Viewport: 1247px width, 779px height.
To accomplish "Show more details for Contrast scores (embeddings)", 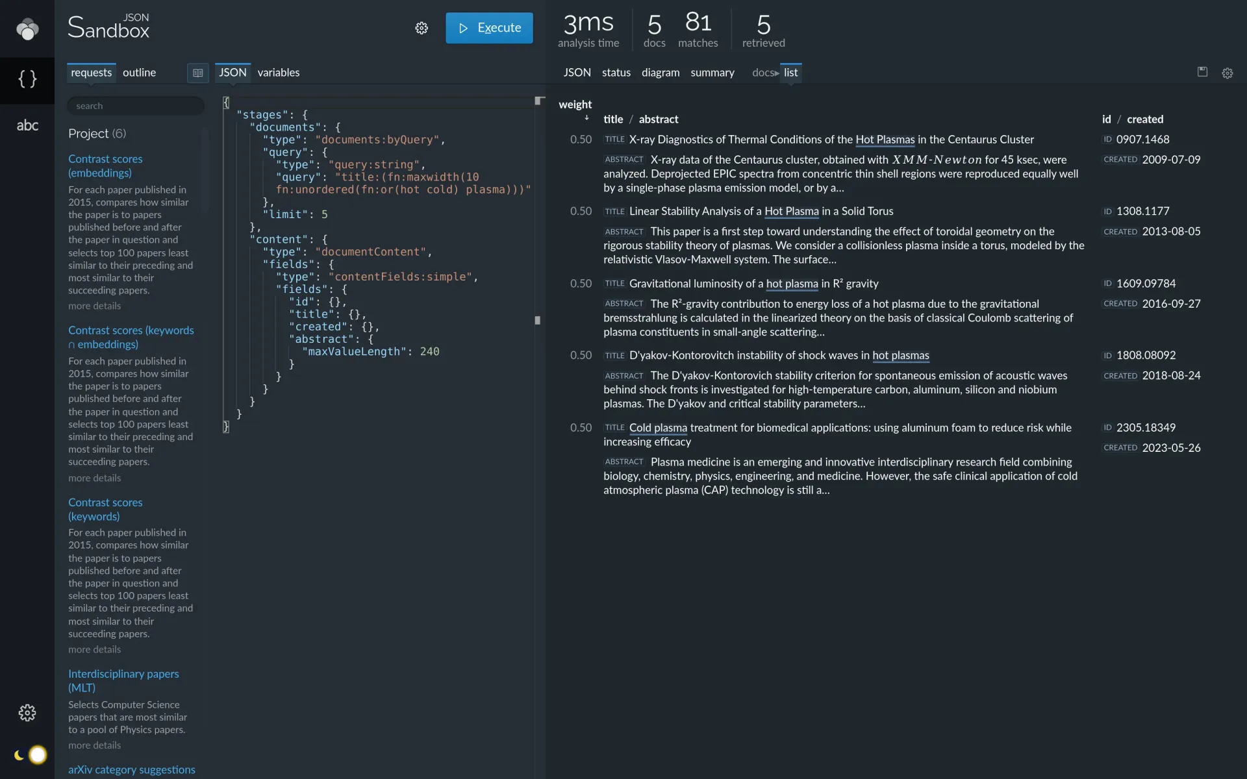I will (x=95, y=306).
